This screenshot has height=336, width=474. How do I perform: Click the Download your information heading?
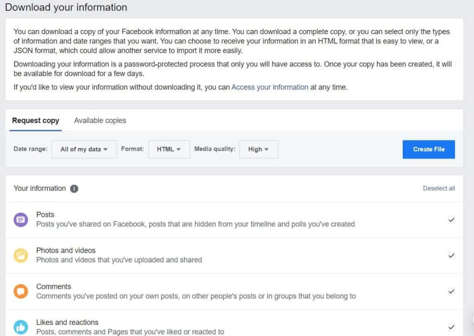click(66, 7)
